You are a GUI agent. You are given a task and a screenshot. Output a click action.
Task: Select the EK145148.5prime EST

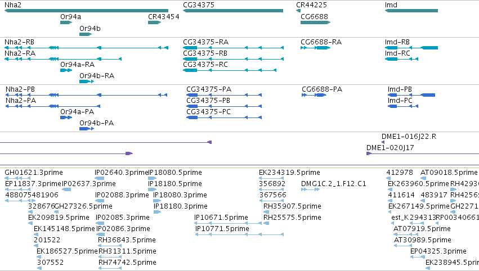[36, 234]
